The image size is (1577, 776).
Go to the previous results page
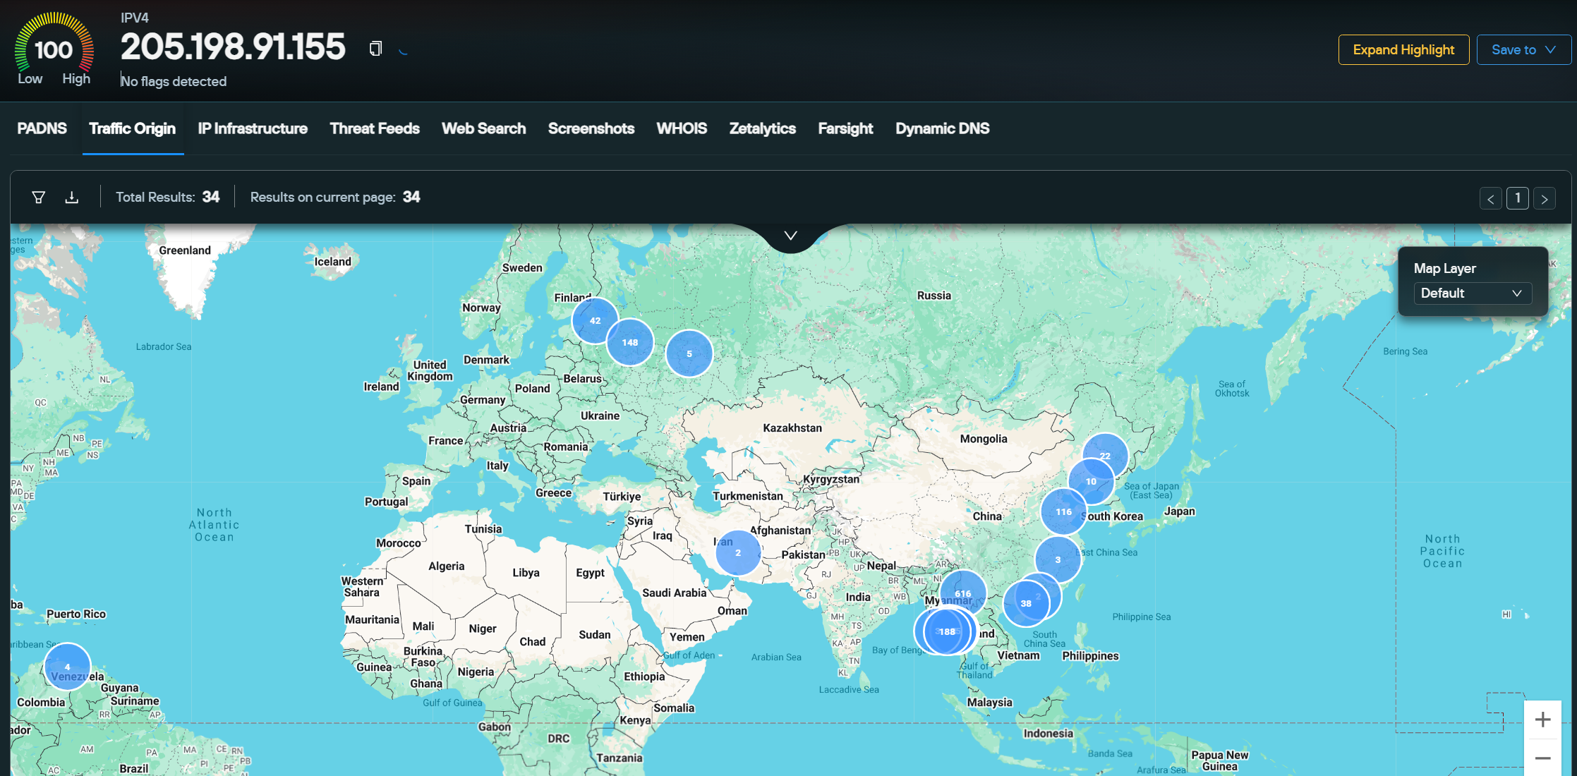click(1491, 198)
